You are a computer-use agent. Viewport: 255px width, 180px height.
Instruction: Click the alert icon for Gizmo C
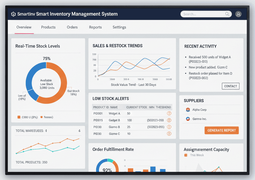click(x=169, y=133)
